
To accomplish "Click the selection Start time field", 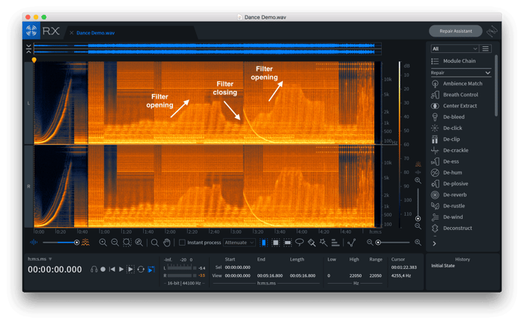I will click(237, 267).
